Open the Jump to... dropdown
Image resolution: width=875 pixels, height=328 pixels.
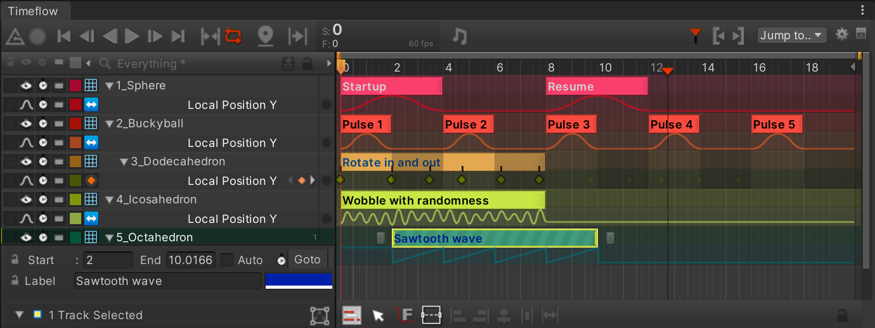[792, 35]
